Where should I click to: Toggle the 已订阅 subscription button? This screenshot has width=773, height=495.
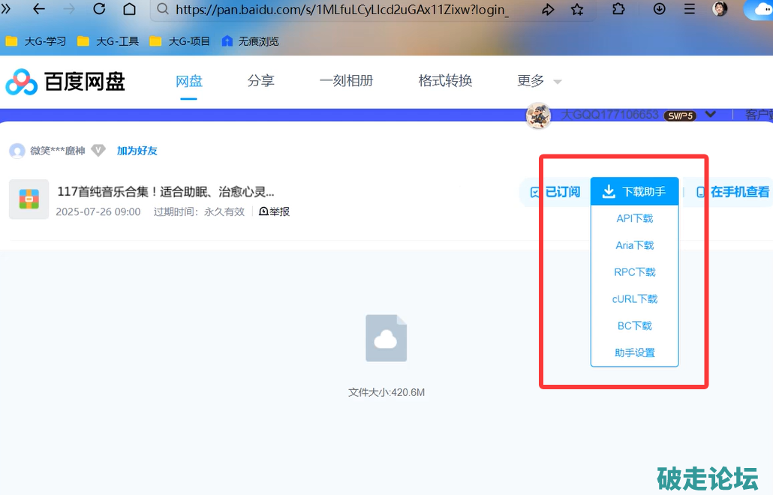click(x=555, y=192)
